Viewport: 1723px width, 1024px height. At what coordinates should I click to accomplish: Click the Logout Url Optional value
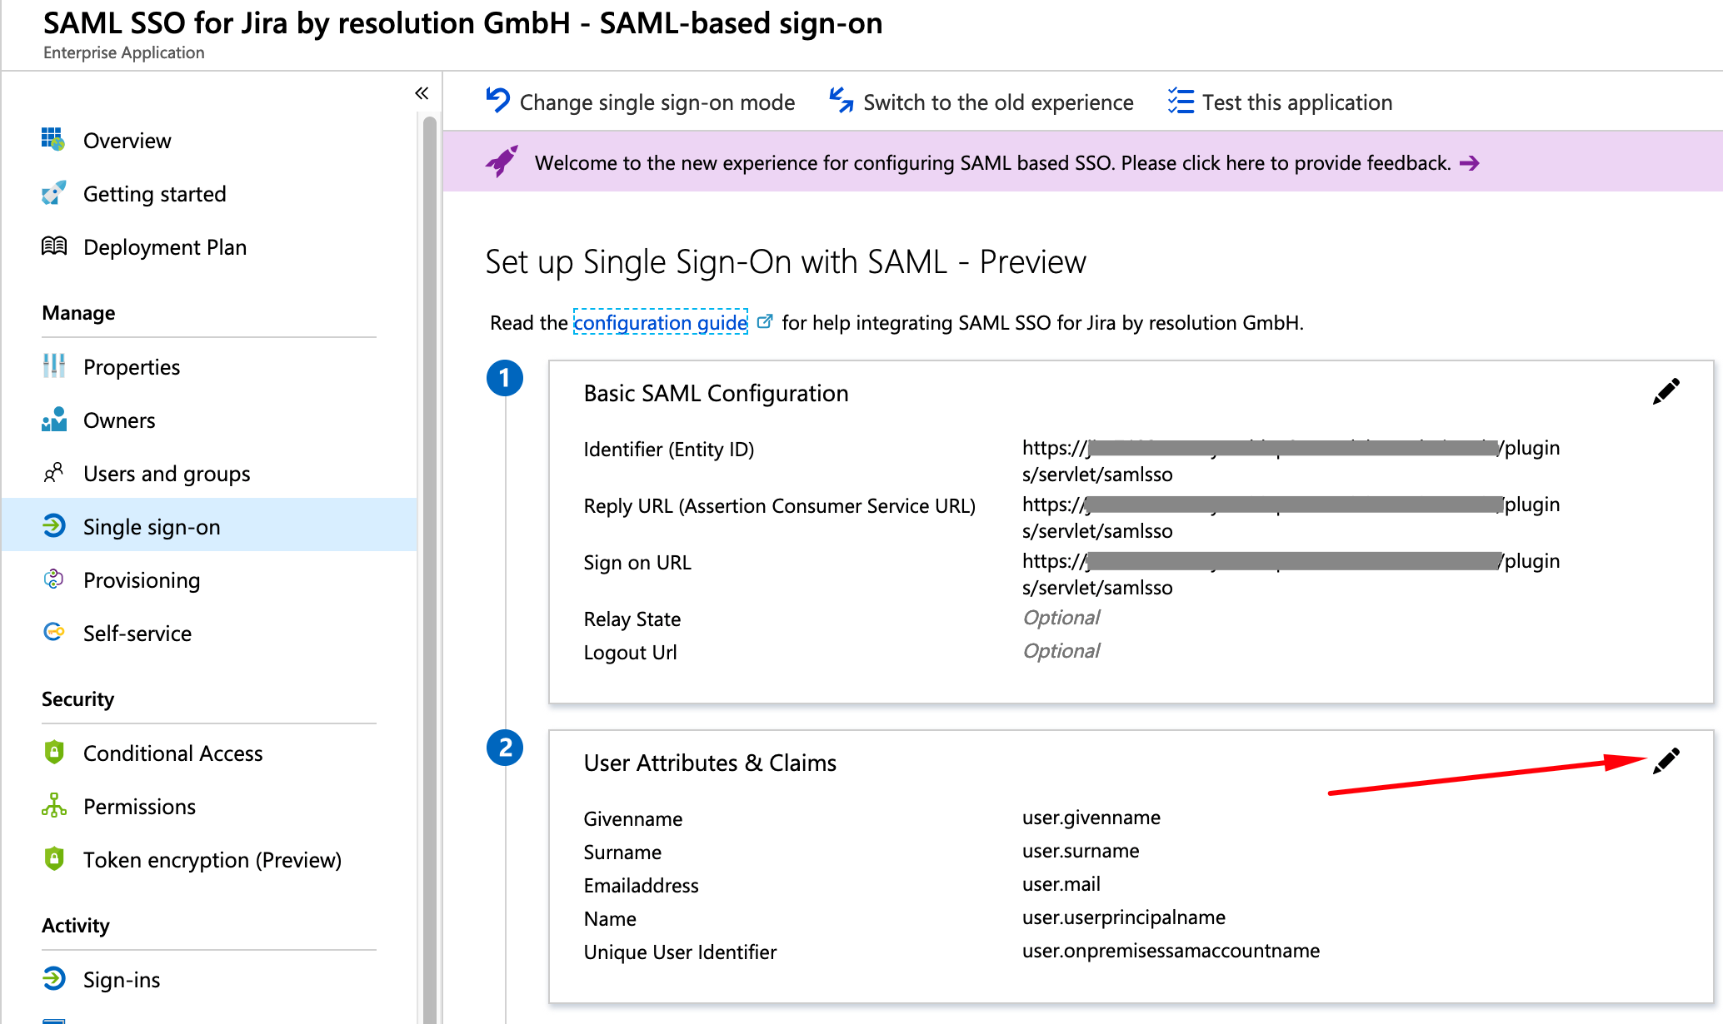point(1061,650)
